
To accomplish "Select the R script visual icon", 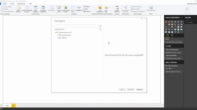I will click(175, 32).
